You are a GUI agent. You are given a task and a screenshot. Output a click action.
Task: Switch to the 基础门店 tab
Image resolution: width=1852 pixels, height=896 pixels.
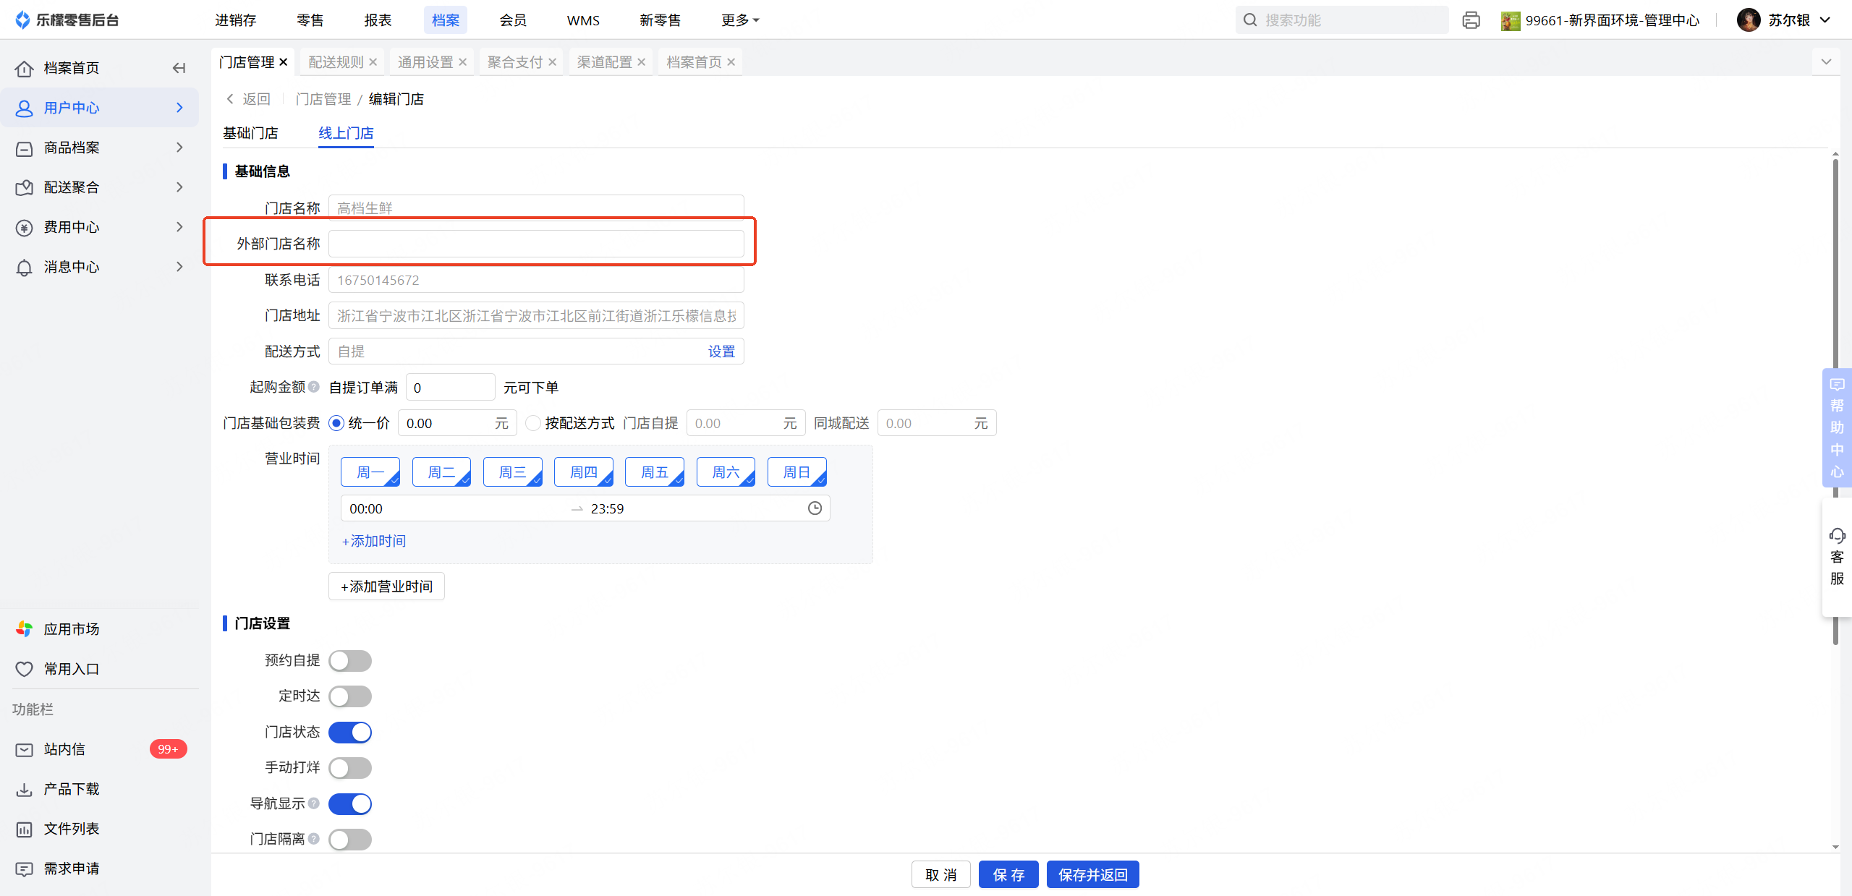click(x=250, y=133)
